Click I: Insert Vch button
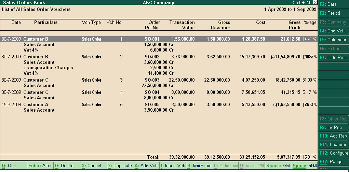 [173, 166]
